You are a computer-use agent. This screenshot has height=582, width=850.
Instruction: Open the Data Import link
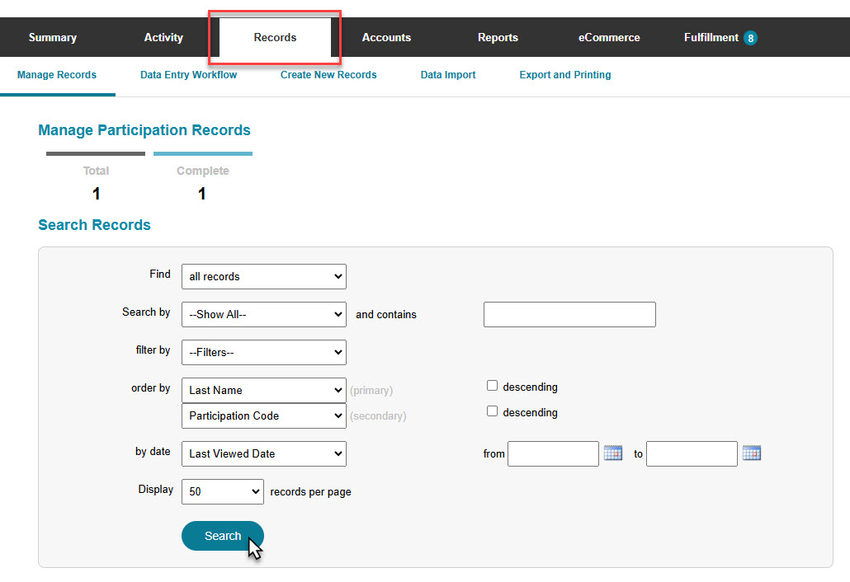coord(448,75)
